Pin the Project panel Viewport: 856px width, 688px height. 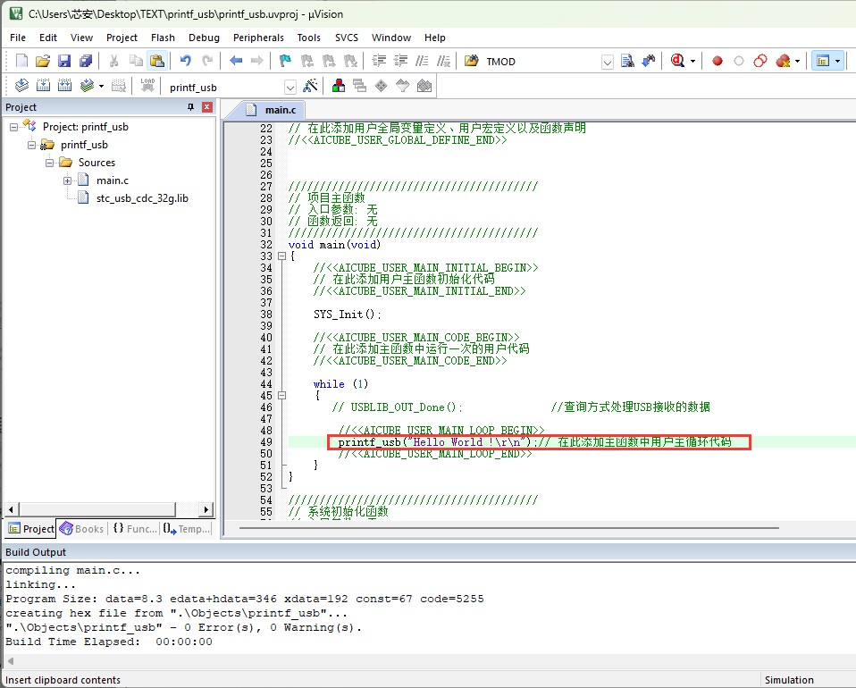[x=190, y=107]
